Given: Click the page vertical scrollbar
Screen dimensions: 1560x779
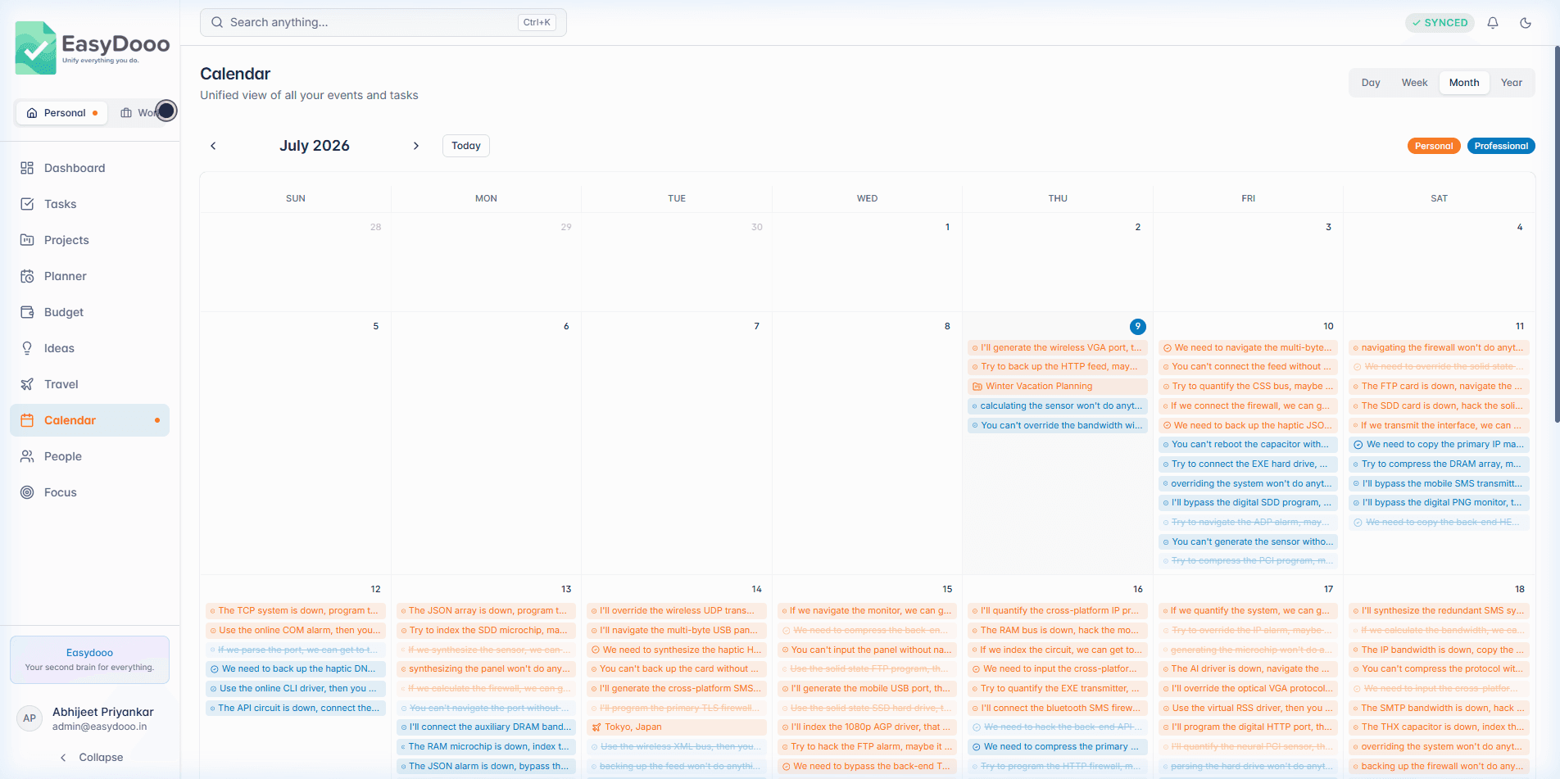Looking at the screenshot, I should (1557, 233).
